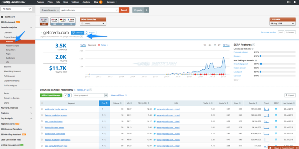Click the red Notes diamond icon

[x=99, y=45]
